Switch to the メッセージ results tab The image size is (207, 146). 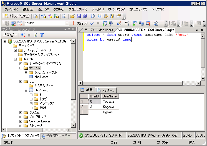tap(106, 90)
